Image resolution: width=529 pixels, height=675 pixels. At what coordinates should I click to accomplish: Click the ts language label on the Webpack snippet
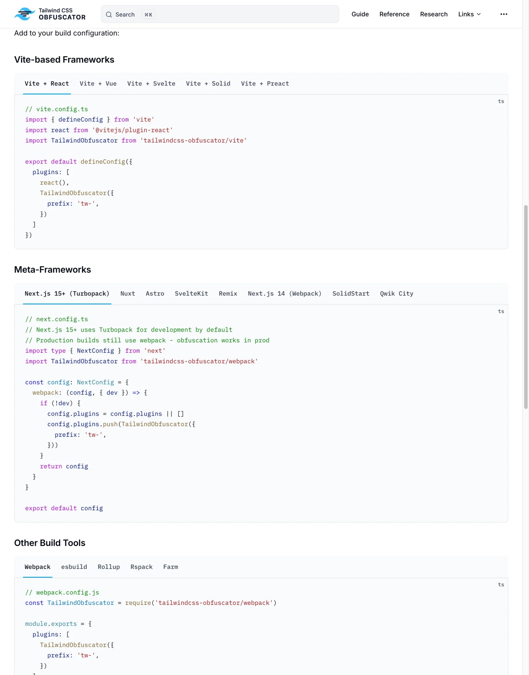(x=501, y=584)
